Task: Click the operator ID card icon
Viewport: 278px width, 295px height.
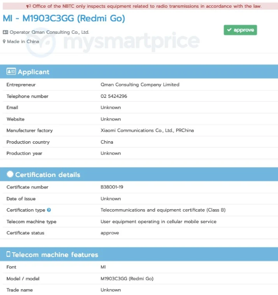Action: (5, 32)
